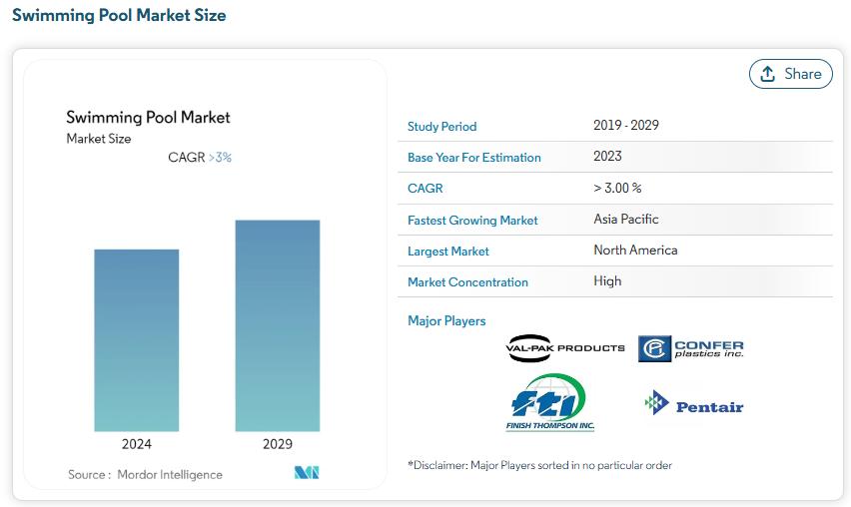Click the Major Players heading
851x507 pixels.
[446, 321]
